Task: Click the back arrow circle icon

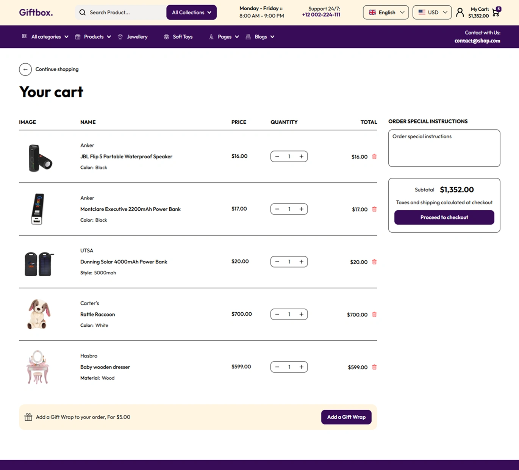Action: 25,69
